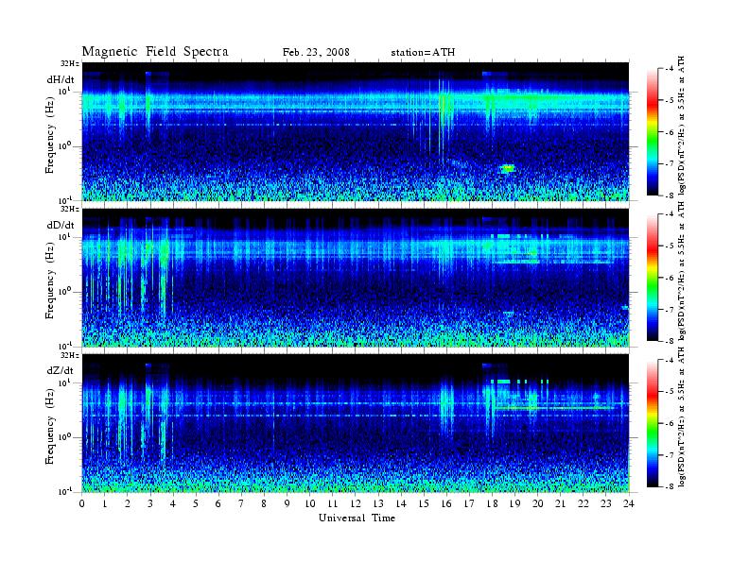Click the x-axis tick label '17'
This screenshot has width=749, height=578.
470,503
